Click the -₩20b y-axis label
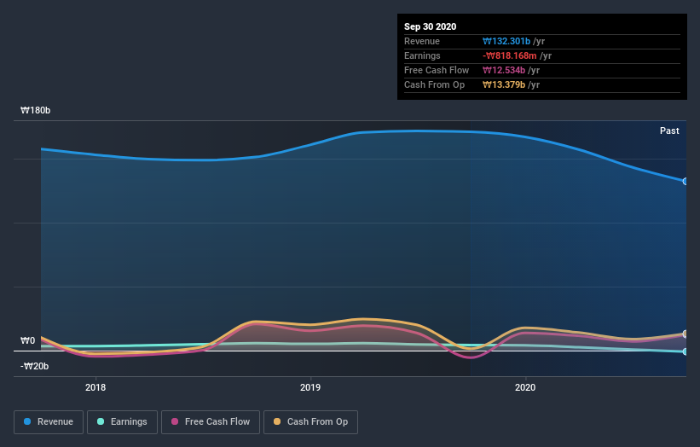Viewport: 700px width, 447px height. (34, 366)
